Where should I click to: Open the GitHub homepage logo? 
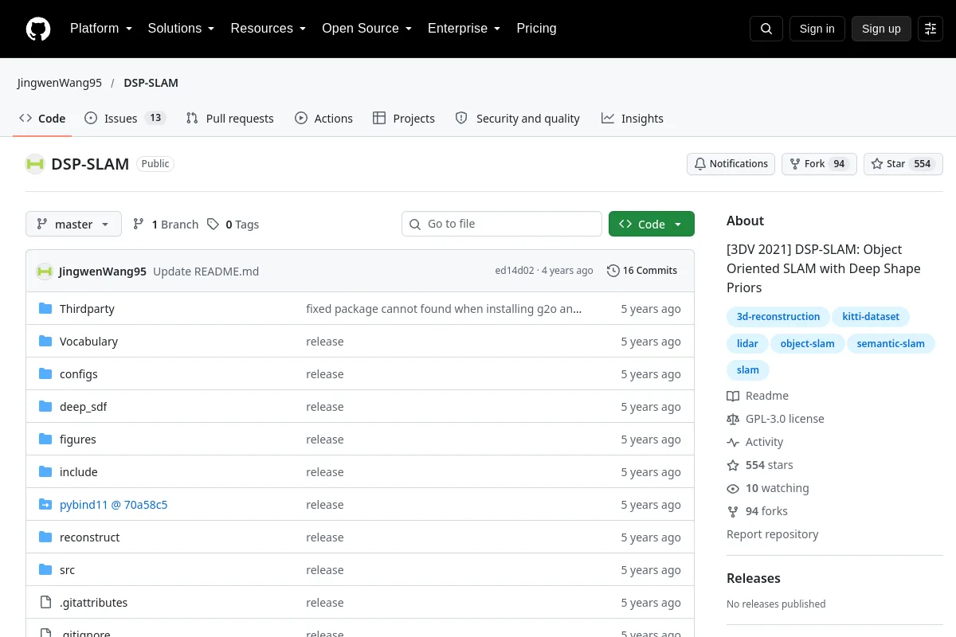[x=38, y=29]
